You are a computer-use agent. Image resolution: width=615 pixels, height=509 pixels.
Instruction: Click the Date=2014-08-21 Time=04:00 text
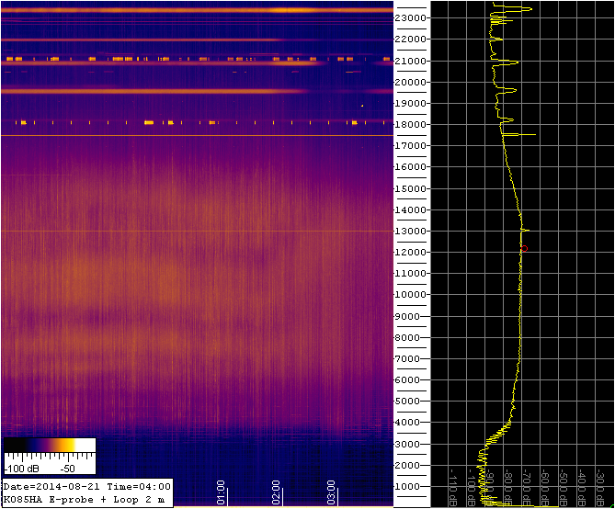[87, 485]
